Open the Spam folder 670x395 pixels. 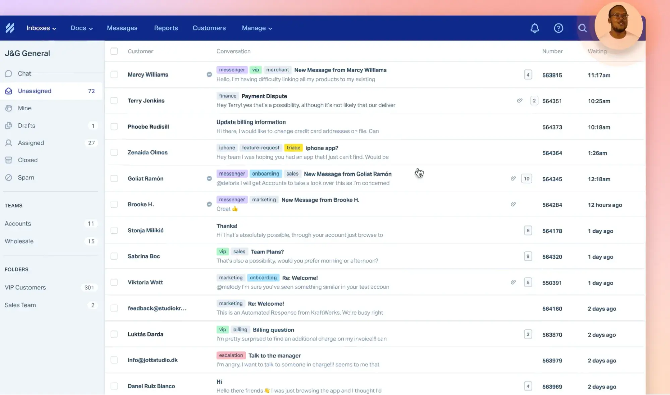(x=25, y=177)
